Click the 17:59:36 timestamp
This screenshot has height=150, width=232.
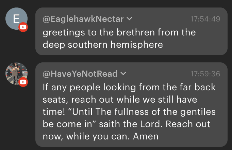click(x=205, y=73)
